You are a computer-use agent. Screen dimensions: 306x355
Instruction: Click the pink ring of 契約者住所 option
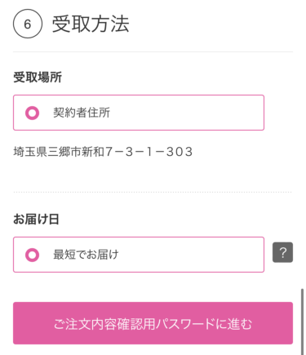pyautogui.click(x=32, y=113)
